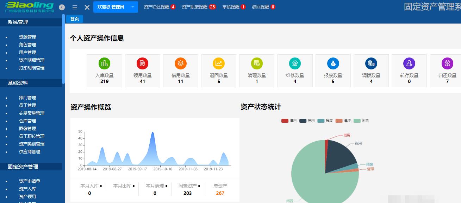Select the 入库数量 green bar-chart icon
461x203 pixels.
tap(104, 64)
